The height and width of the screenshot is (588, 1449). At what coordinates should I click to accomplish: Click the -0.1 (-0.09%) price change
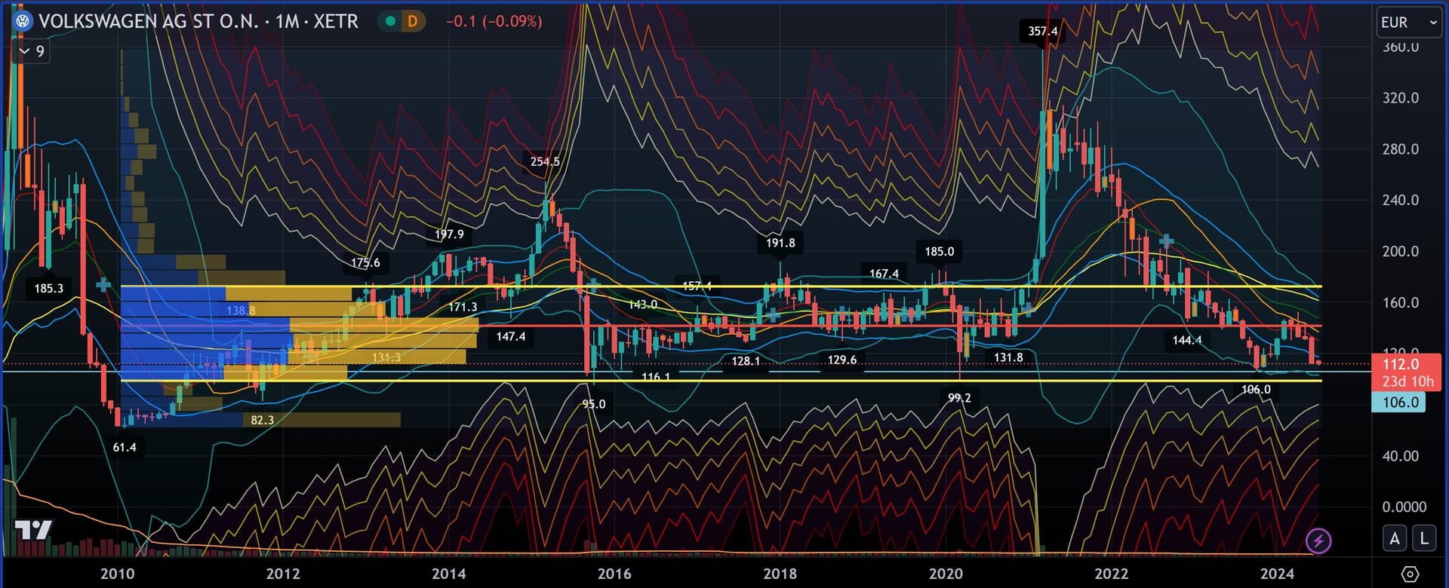[494, 21]
